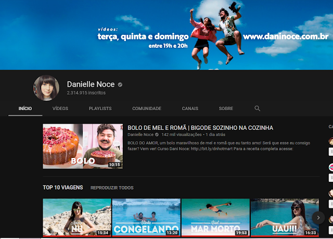Click Danielle Noce name under featured video
This screenshot has width=333, height=239.
[140, 135]
